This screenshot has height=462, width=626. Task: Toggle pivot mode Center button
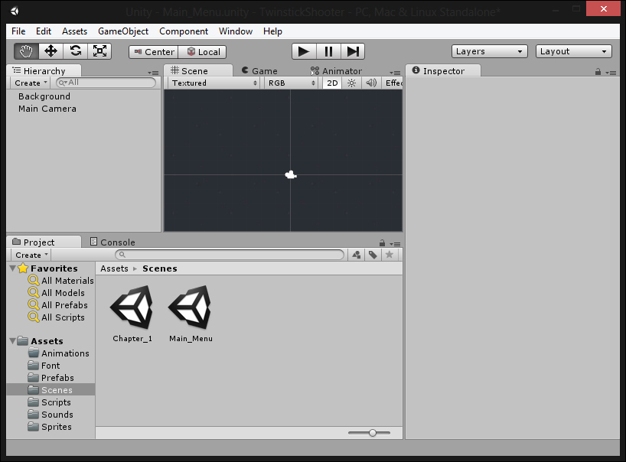click(x=154, y=52)
